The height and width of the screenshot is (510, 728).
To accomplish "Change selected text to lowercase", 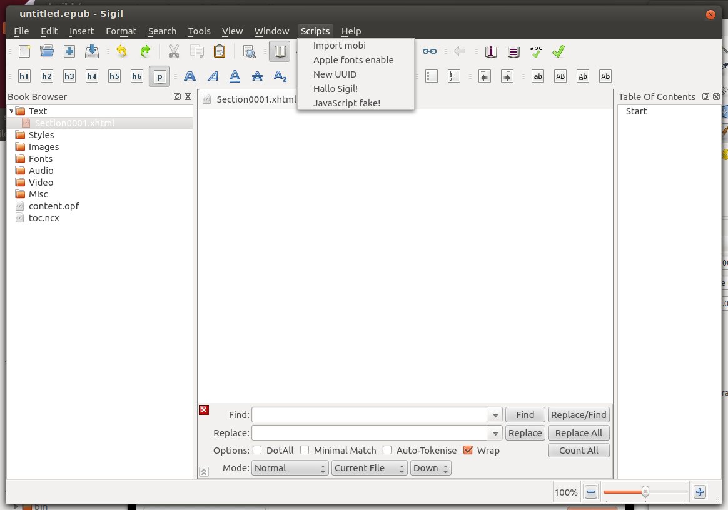I will pos(538,76).
